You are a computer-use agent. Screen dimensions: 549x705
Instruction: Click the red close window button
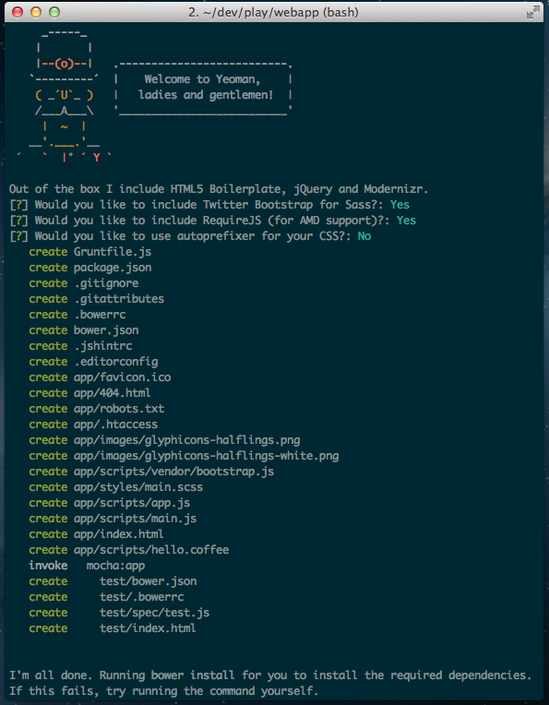pyautogui.click(x=18, y=12)
